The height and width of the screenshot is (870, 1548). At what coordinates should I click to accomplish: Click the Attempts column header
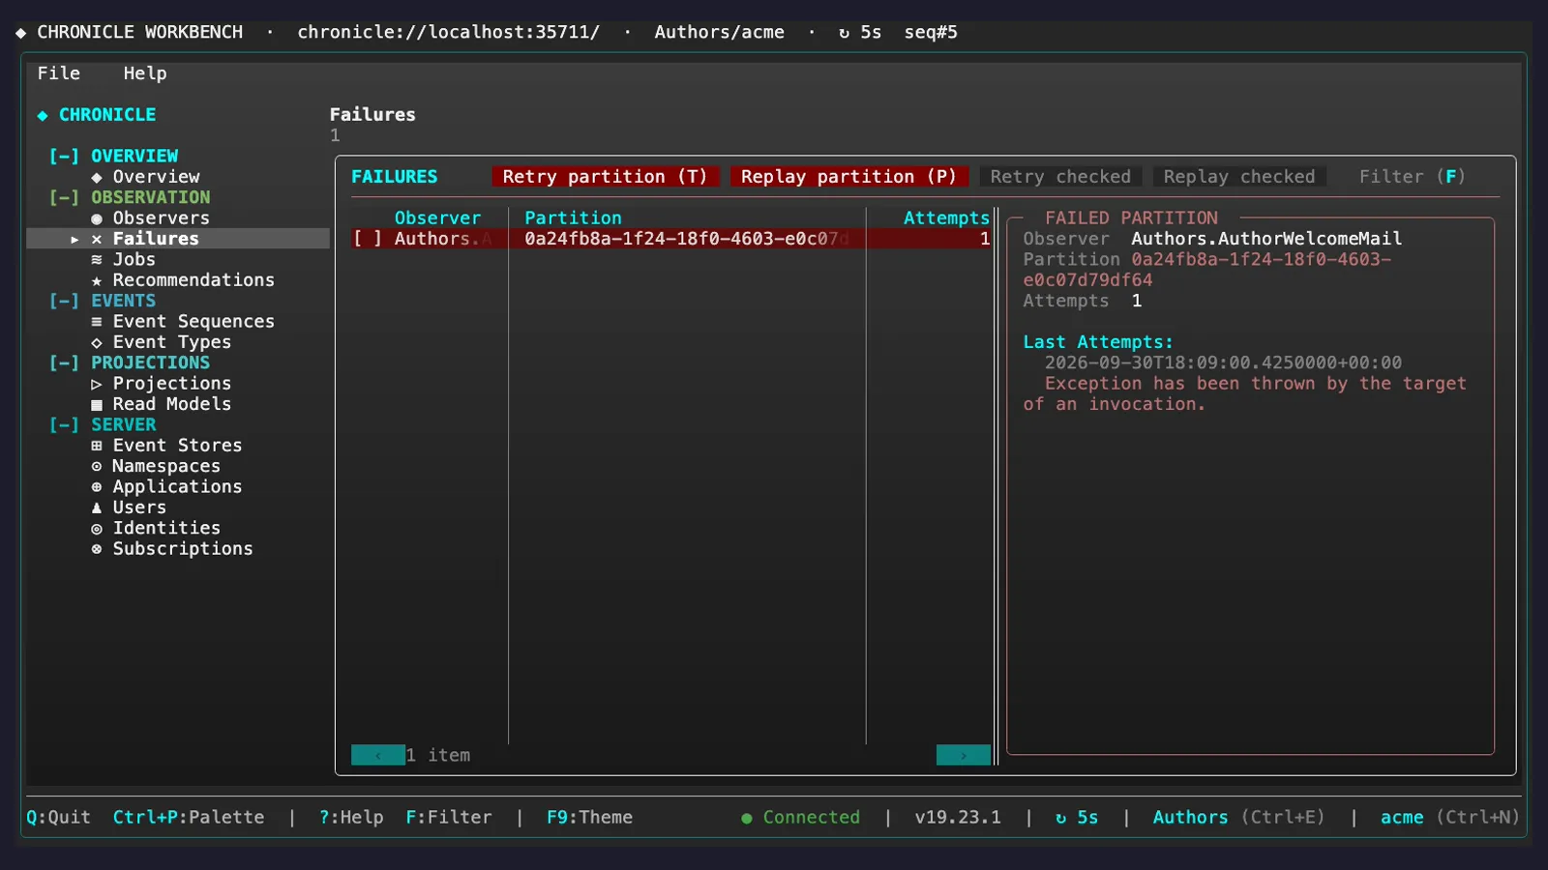point(946,218)
